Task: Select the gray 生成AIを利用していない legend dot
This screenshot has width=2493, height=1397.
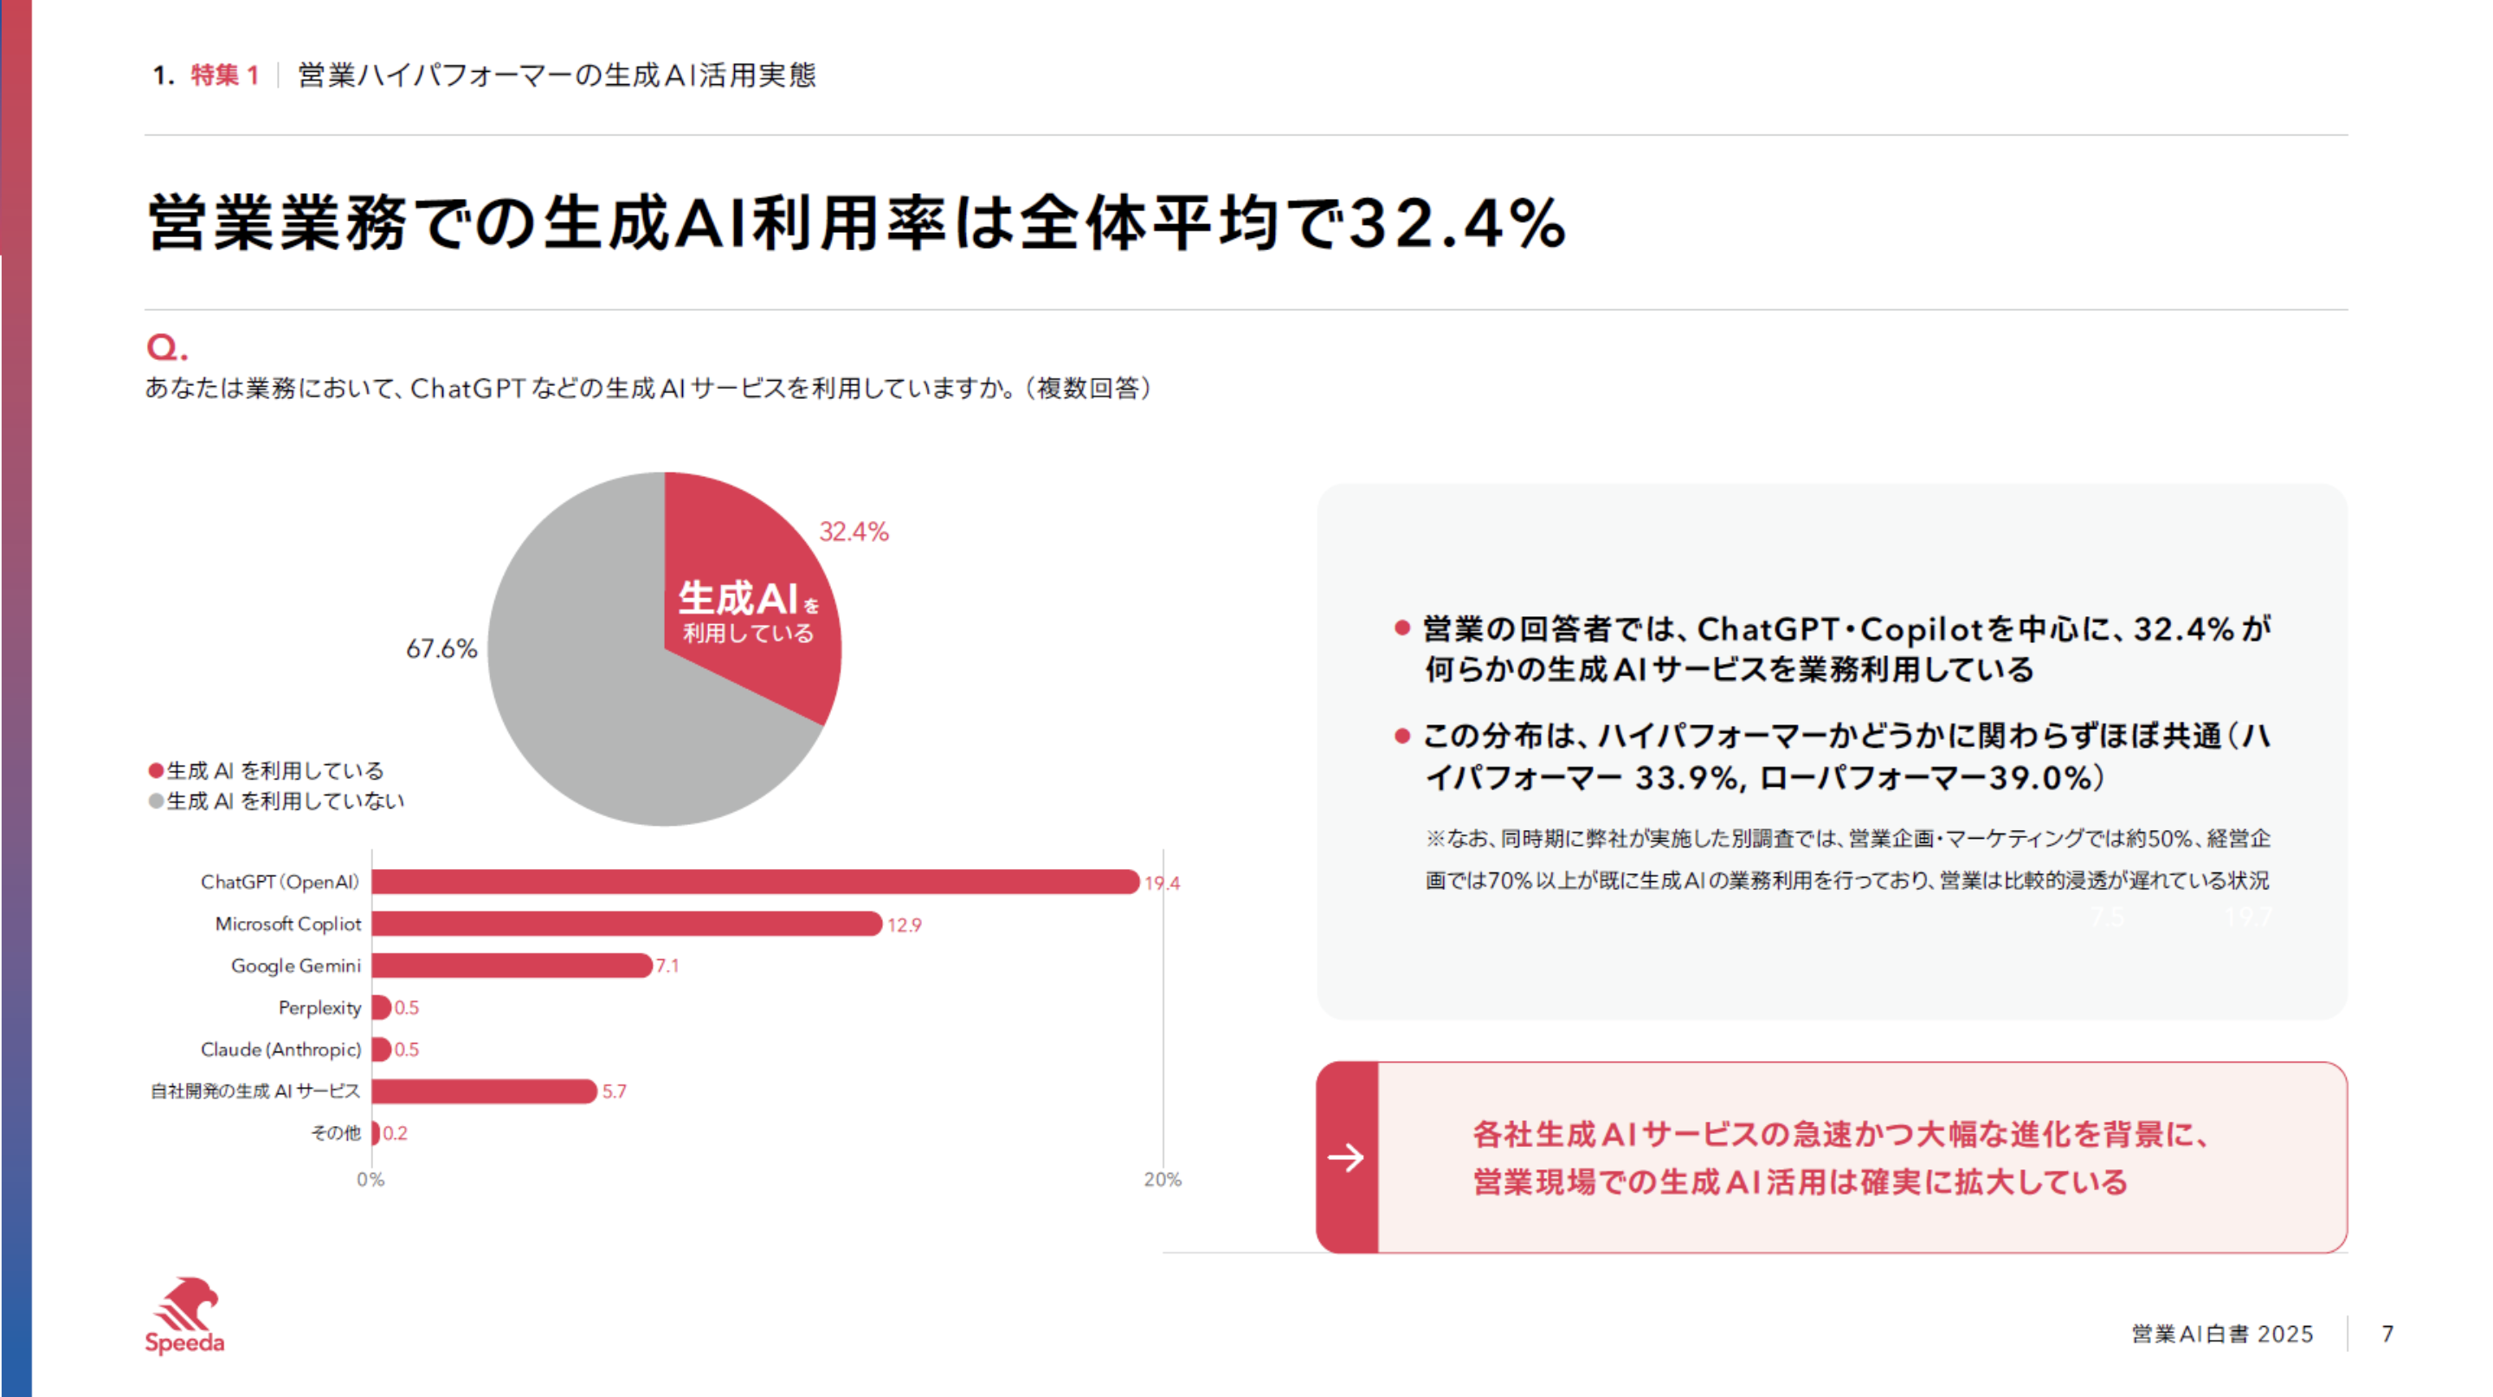Action: coord(156,801)
